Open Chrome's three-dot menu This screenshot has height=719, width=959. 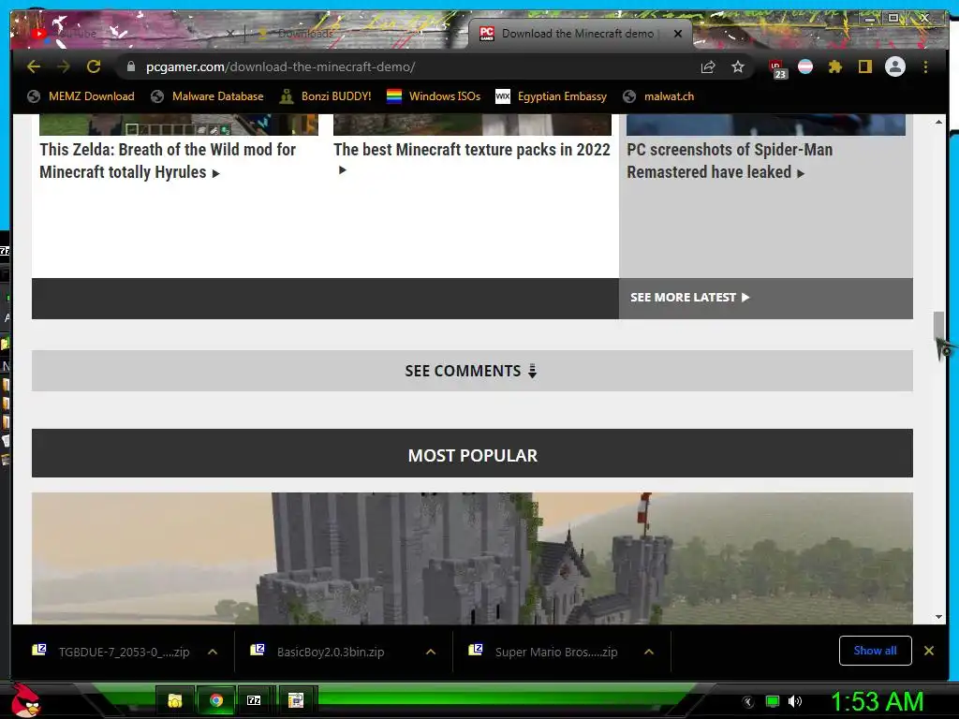[926, 66]
